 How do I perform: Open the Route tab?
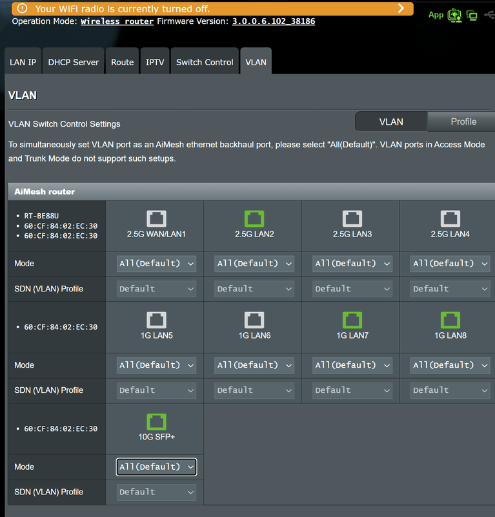pos(122,62)
